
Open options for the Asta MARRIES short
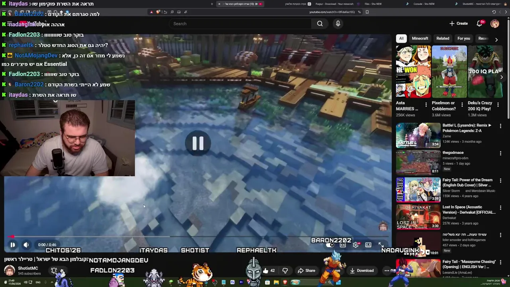426,104
